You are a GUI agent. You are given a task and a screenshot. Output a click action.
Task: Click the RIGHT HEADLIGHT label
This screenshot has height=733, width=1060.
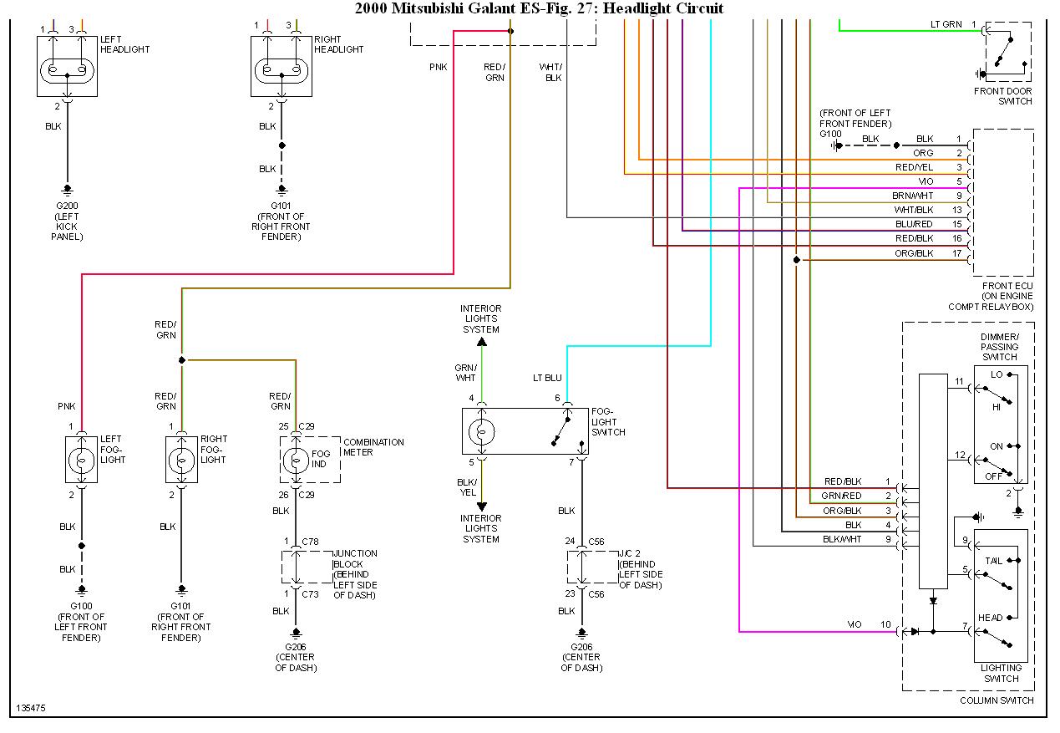click(338, 44)
